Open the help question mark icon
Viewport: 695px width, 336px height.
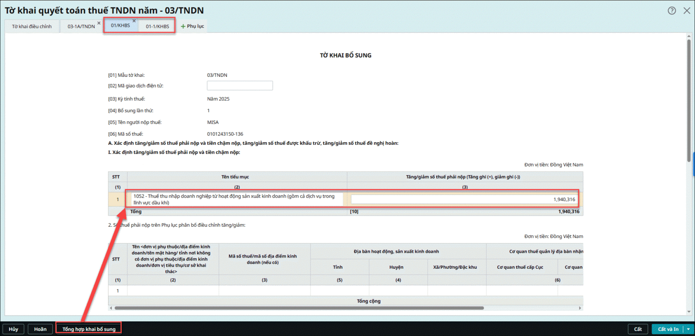tap(672, 11)
